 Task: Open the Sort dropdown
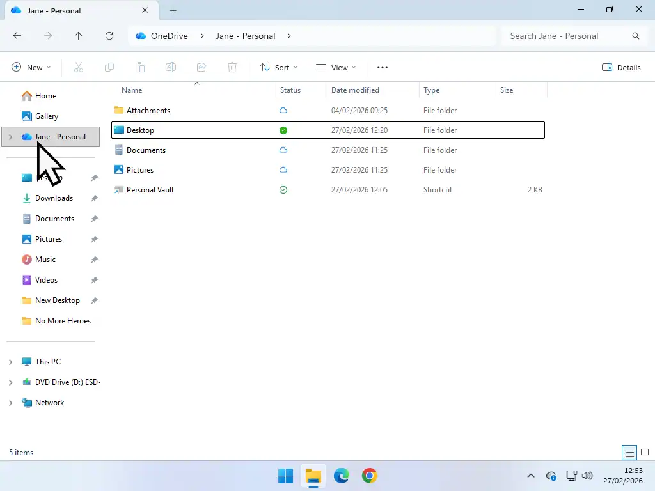coord(279,67)
